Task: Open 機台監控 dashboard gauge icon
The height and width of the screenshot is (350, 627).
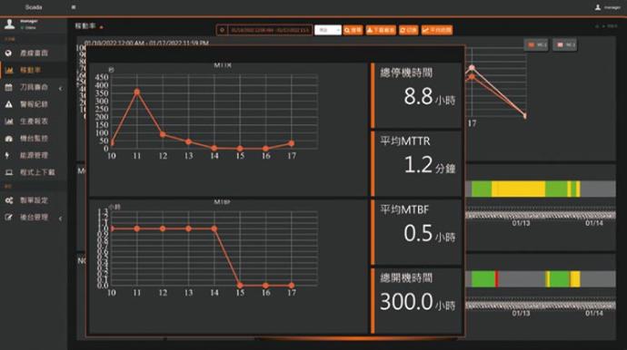Action: pyautogui.click(x=8, y=139)
